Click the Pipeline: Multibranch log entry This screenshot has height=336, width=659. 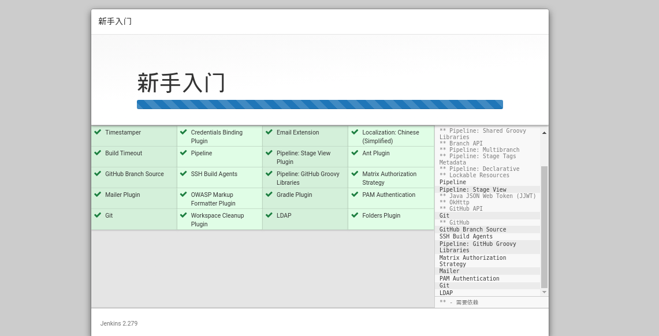[x=479, y=150]
